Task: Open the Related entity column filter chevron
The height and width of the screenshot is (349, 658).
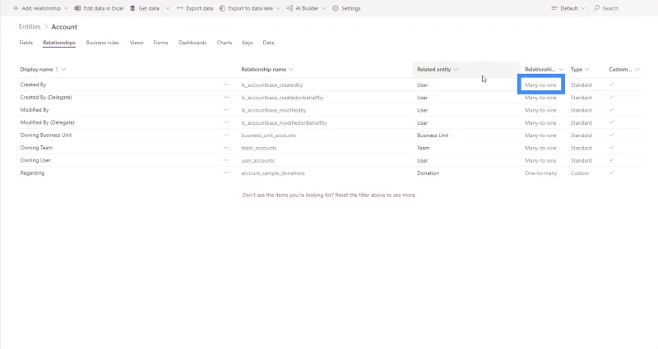Action: (x=456, y=70)
